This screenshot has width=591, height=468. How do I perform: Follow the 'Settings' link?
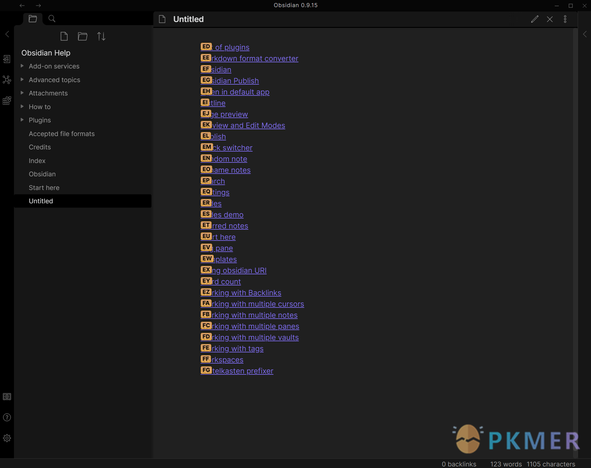pyautogui.click(x=215, y=192)
